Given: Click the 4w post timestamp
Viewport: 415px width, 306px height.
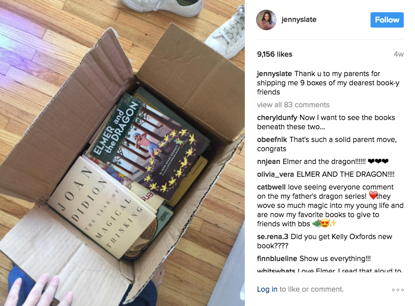Looking at the screenshot, I should 399,54.
